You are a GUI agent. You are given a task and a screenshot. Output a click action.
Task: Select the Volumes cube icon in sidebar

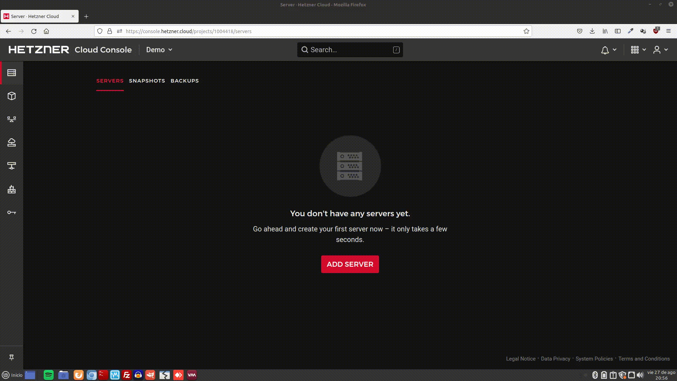point(12,96)
